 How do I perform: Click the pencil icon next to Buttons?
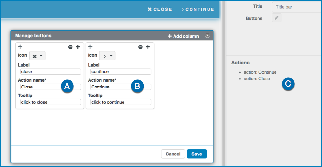[276, 18]
